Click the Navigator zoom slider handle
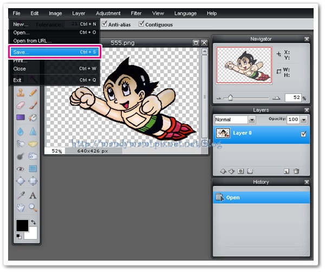This screenshot has width=325, height=272. pos(230,98)
